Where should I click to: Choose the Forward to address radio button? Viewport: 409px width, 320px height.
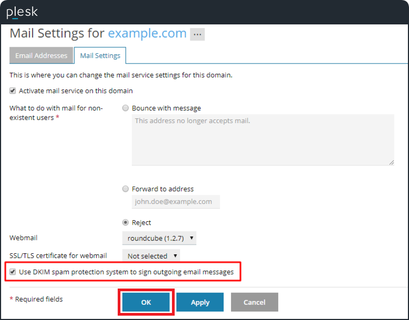click(x=126, y=189)
